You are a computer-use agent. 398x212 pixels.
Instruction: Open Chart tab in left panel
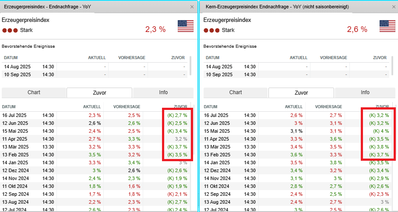34,92
